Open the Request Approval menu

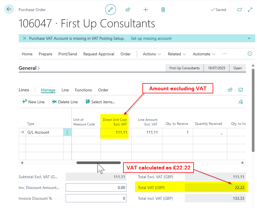click(x=99, y=54)
